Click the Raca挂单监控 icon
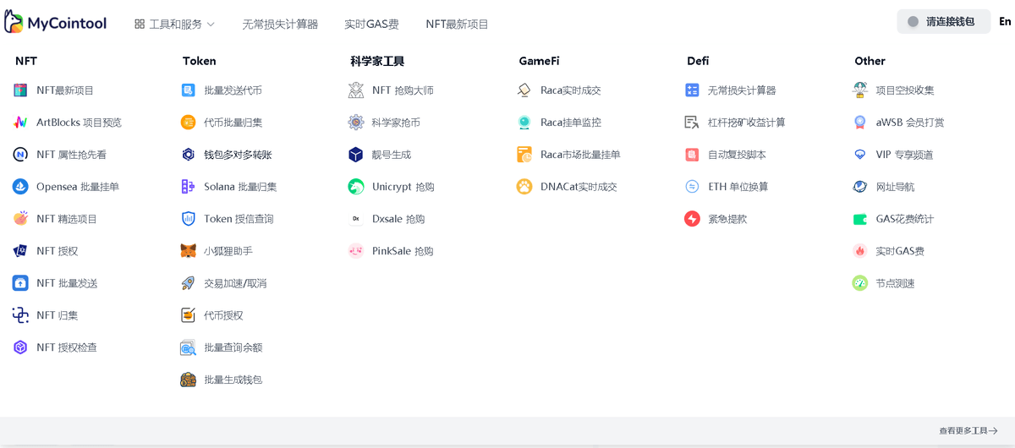The height and width of the screenshot is (448, 1015). point(524,123)
